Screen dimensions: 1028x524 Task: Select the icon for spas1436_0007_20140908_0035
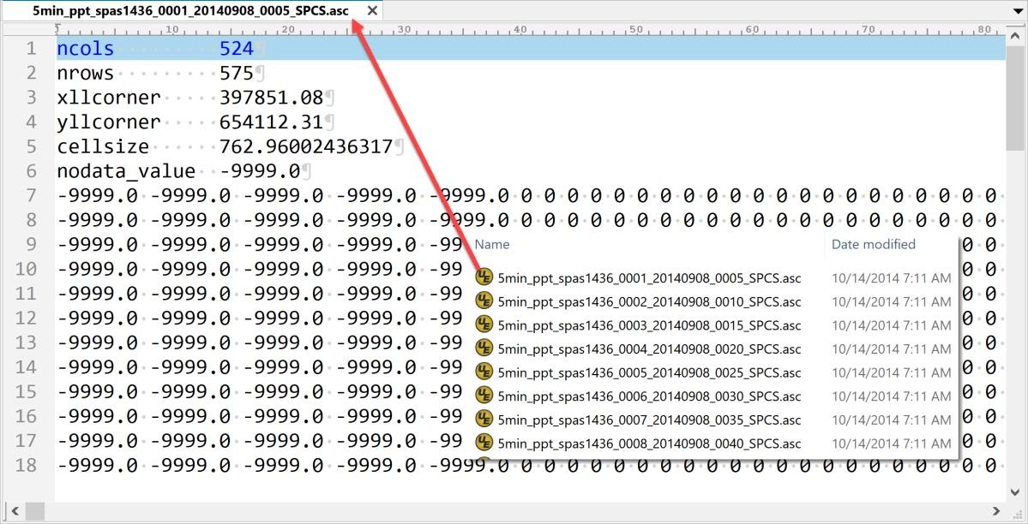click(484, 420)
